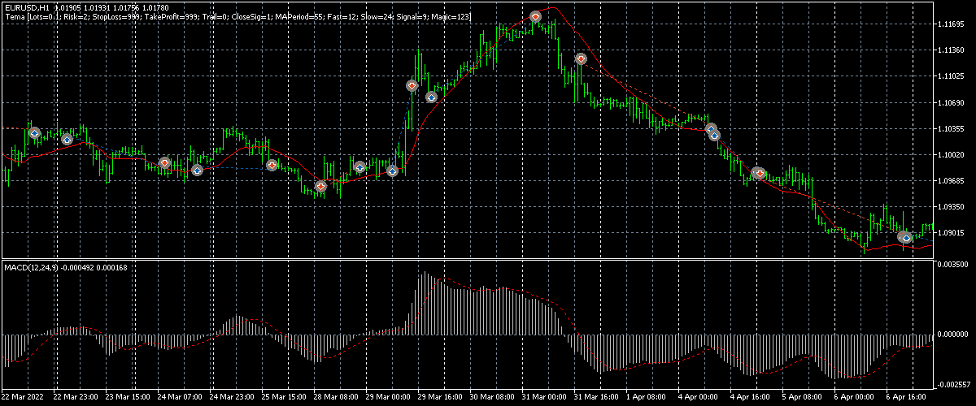Select the red sell marker near 4 Apr 16:00
Screen dimensions: 976x406
[759, 173]
